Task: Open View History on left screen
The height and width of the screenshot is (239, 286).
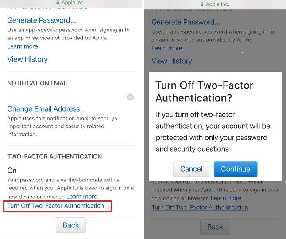Action: 27,59
